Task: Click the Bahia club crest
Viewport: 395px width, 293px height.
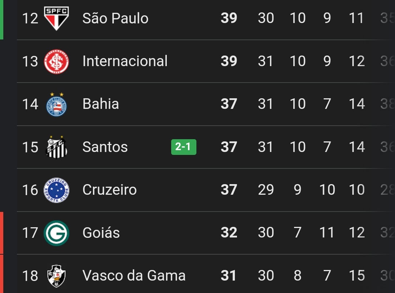Action: point(56,104)
